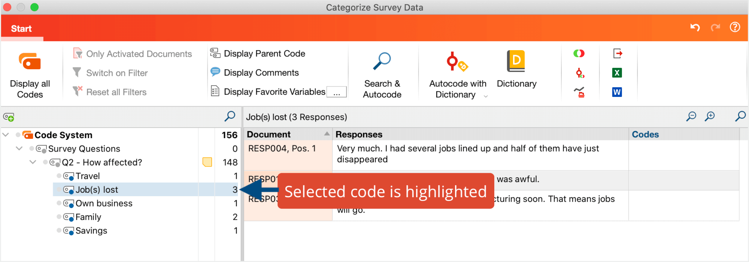
Task: Export to Excel icon
Action: 617,73
